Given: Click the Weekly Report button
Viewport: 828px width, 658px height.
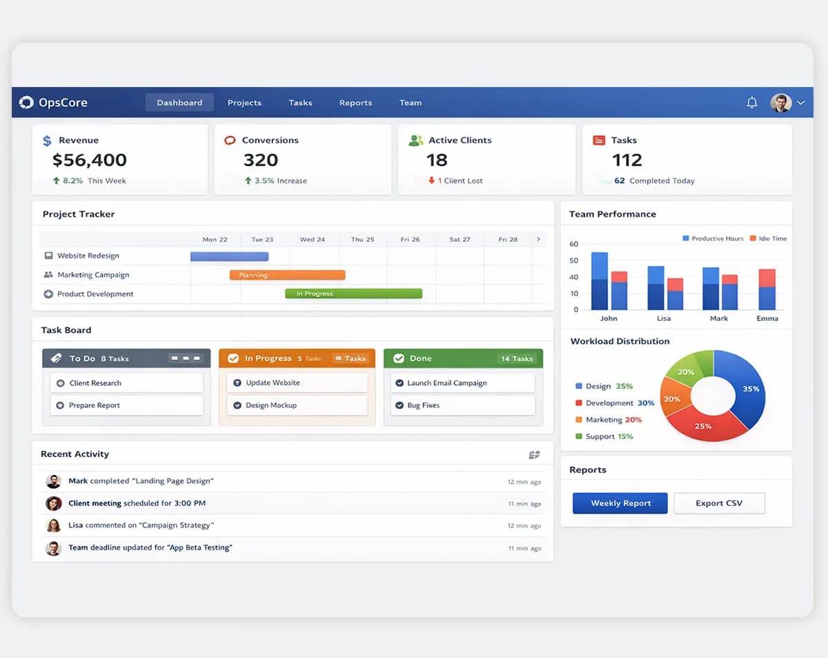Looking at the screenshot, I should 620,503.
